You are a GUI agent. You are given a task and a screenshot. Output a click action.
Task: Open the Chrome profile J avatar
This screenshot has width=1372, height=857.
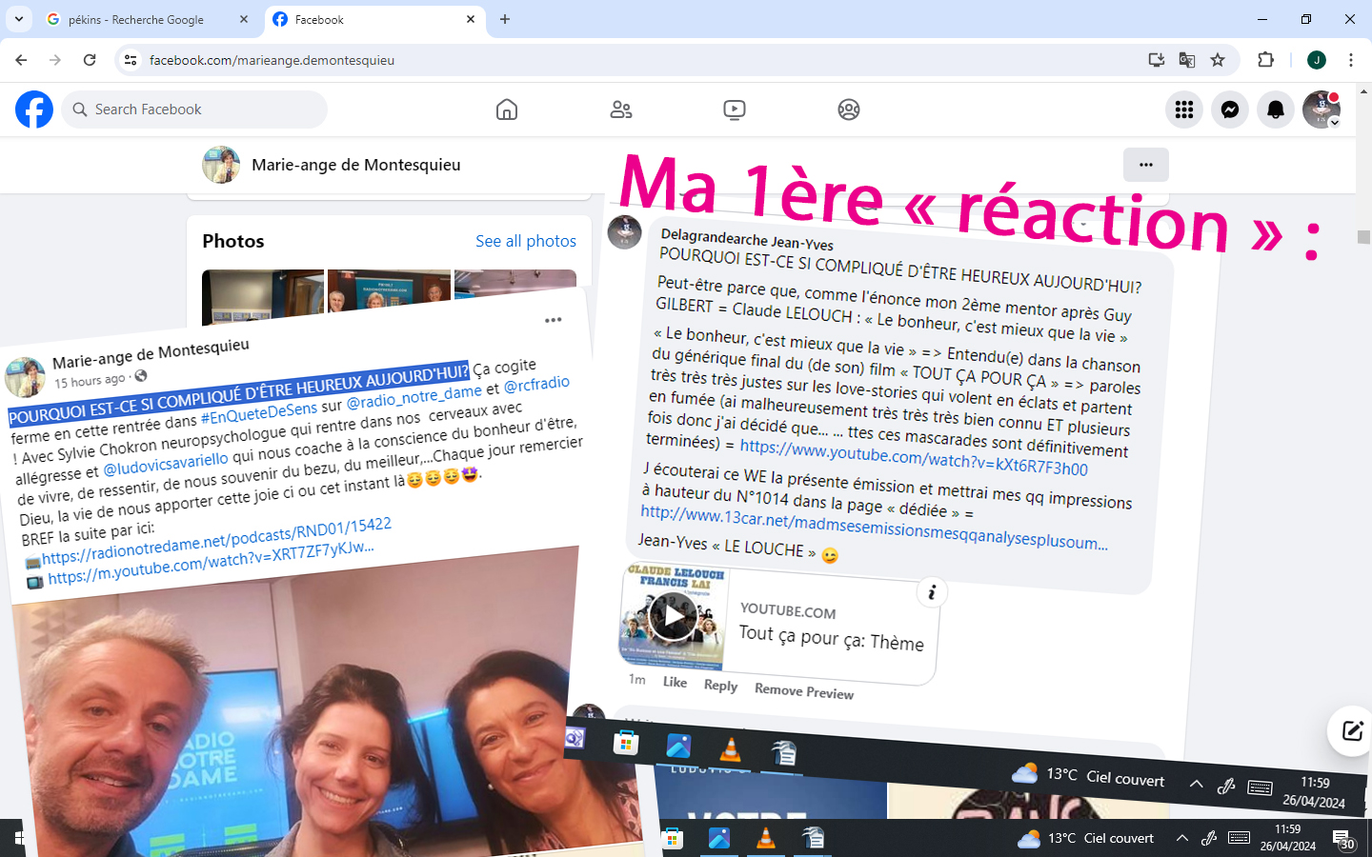click(x=1317, y=60)
